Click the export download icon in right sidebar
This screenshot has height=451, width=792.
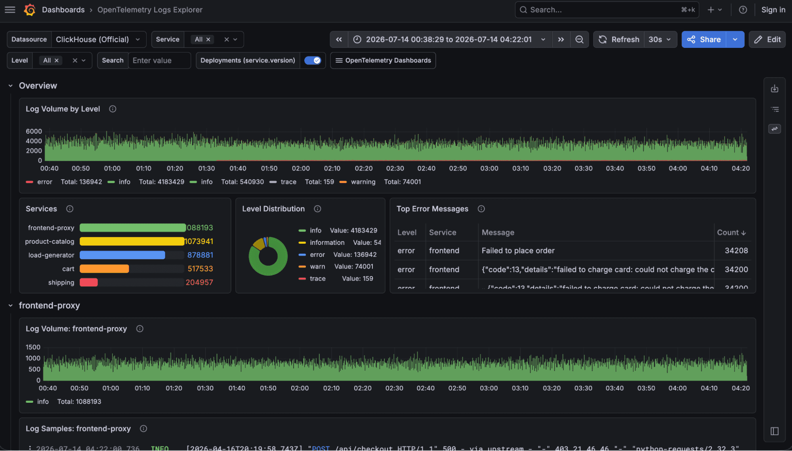(775, 89)
